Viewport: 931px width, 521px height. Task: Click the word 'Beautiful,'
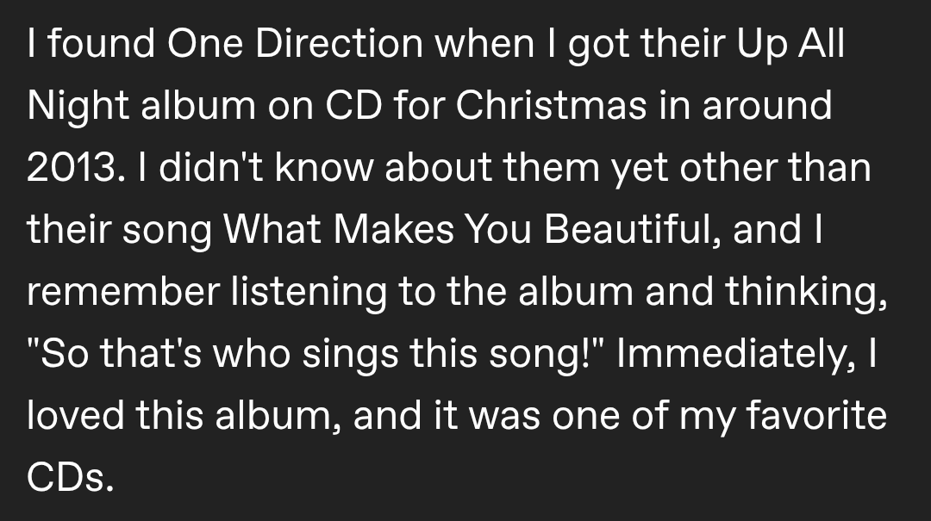pos(634,228)
